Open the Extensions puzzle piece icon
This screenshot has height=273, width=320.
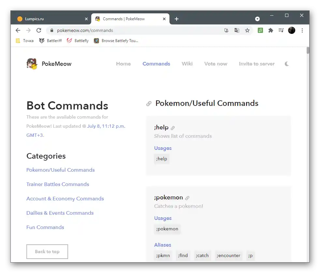point(270,30)
